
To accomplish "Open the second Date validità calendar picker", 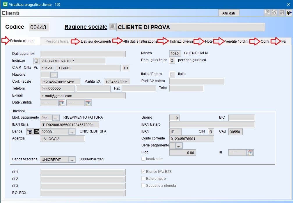I will click(x=88, y=103).
